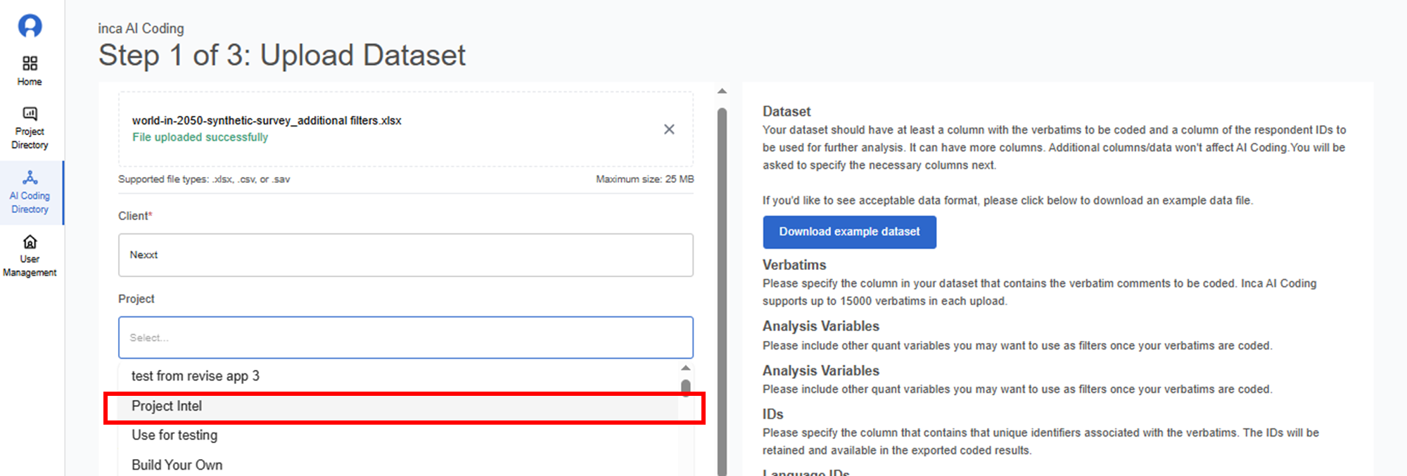1407x476 pixels.
Task: Open the user profile avatar
Action: (x=30, y=26)
